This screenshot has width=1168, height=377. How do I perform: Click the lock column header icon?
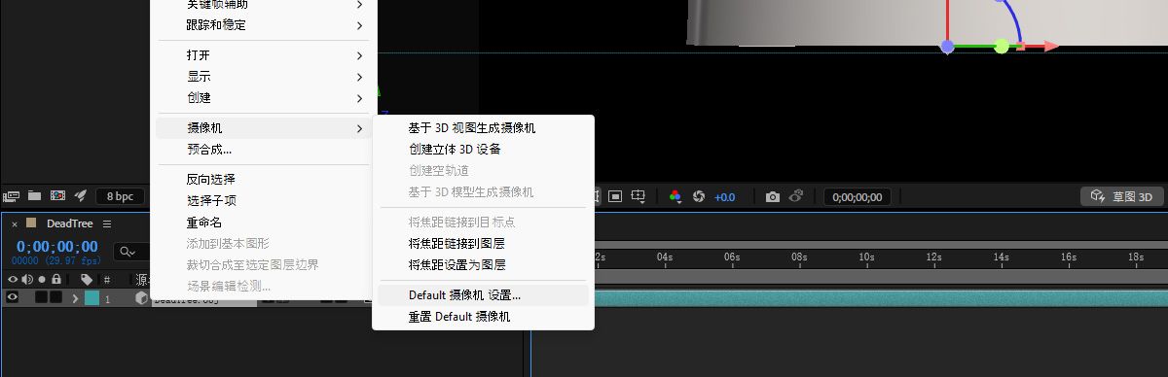point(56,280)
